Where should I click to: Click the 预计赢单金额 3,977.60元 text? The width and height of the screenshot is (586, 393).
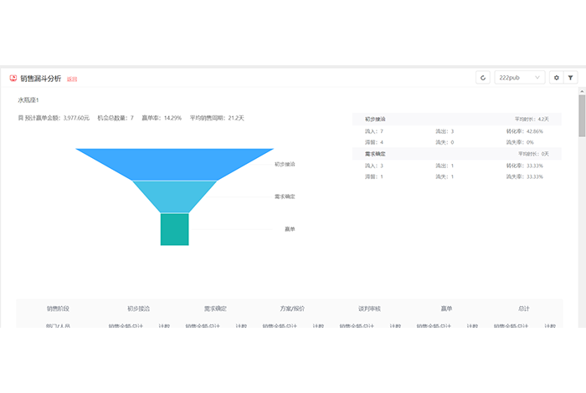tap(57, 118)
